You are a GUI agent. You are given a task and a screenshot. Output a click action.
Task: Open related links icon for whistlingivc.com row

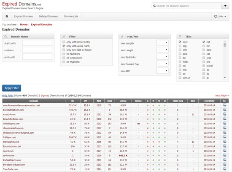(x=224, y=124)
